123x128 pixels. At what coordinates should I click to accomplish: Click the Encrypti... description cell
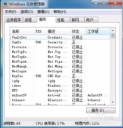57,91
